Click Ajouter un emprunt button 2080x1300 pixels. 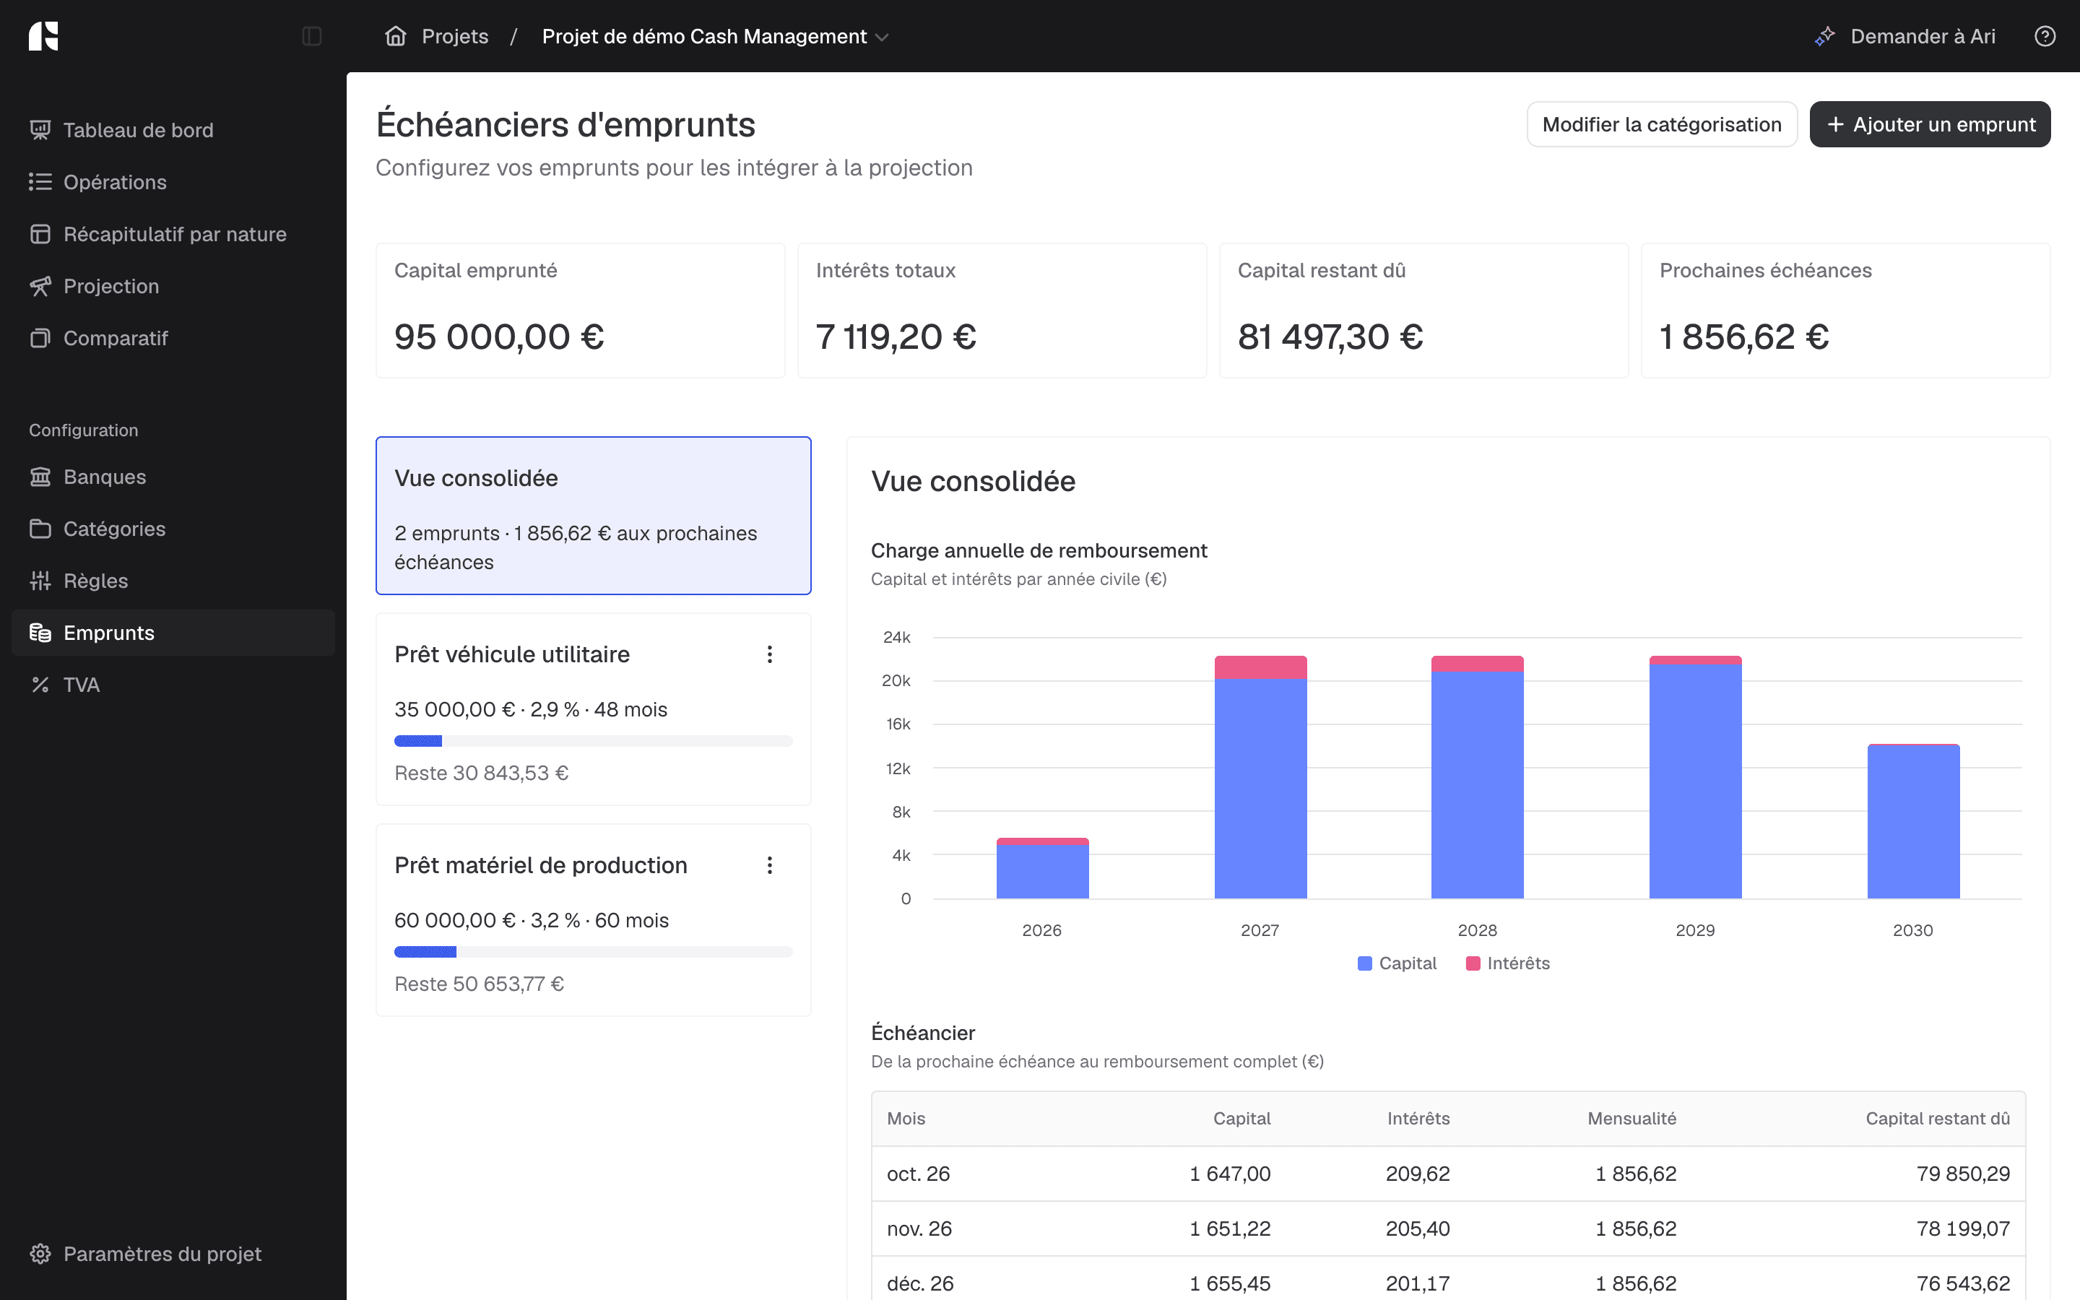(x=1930, y=125)
